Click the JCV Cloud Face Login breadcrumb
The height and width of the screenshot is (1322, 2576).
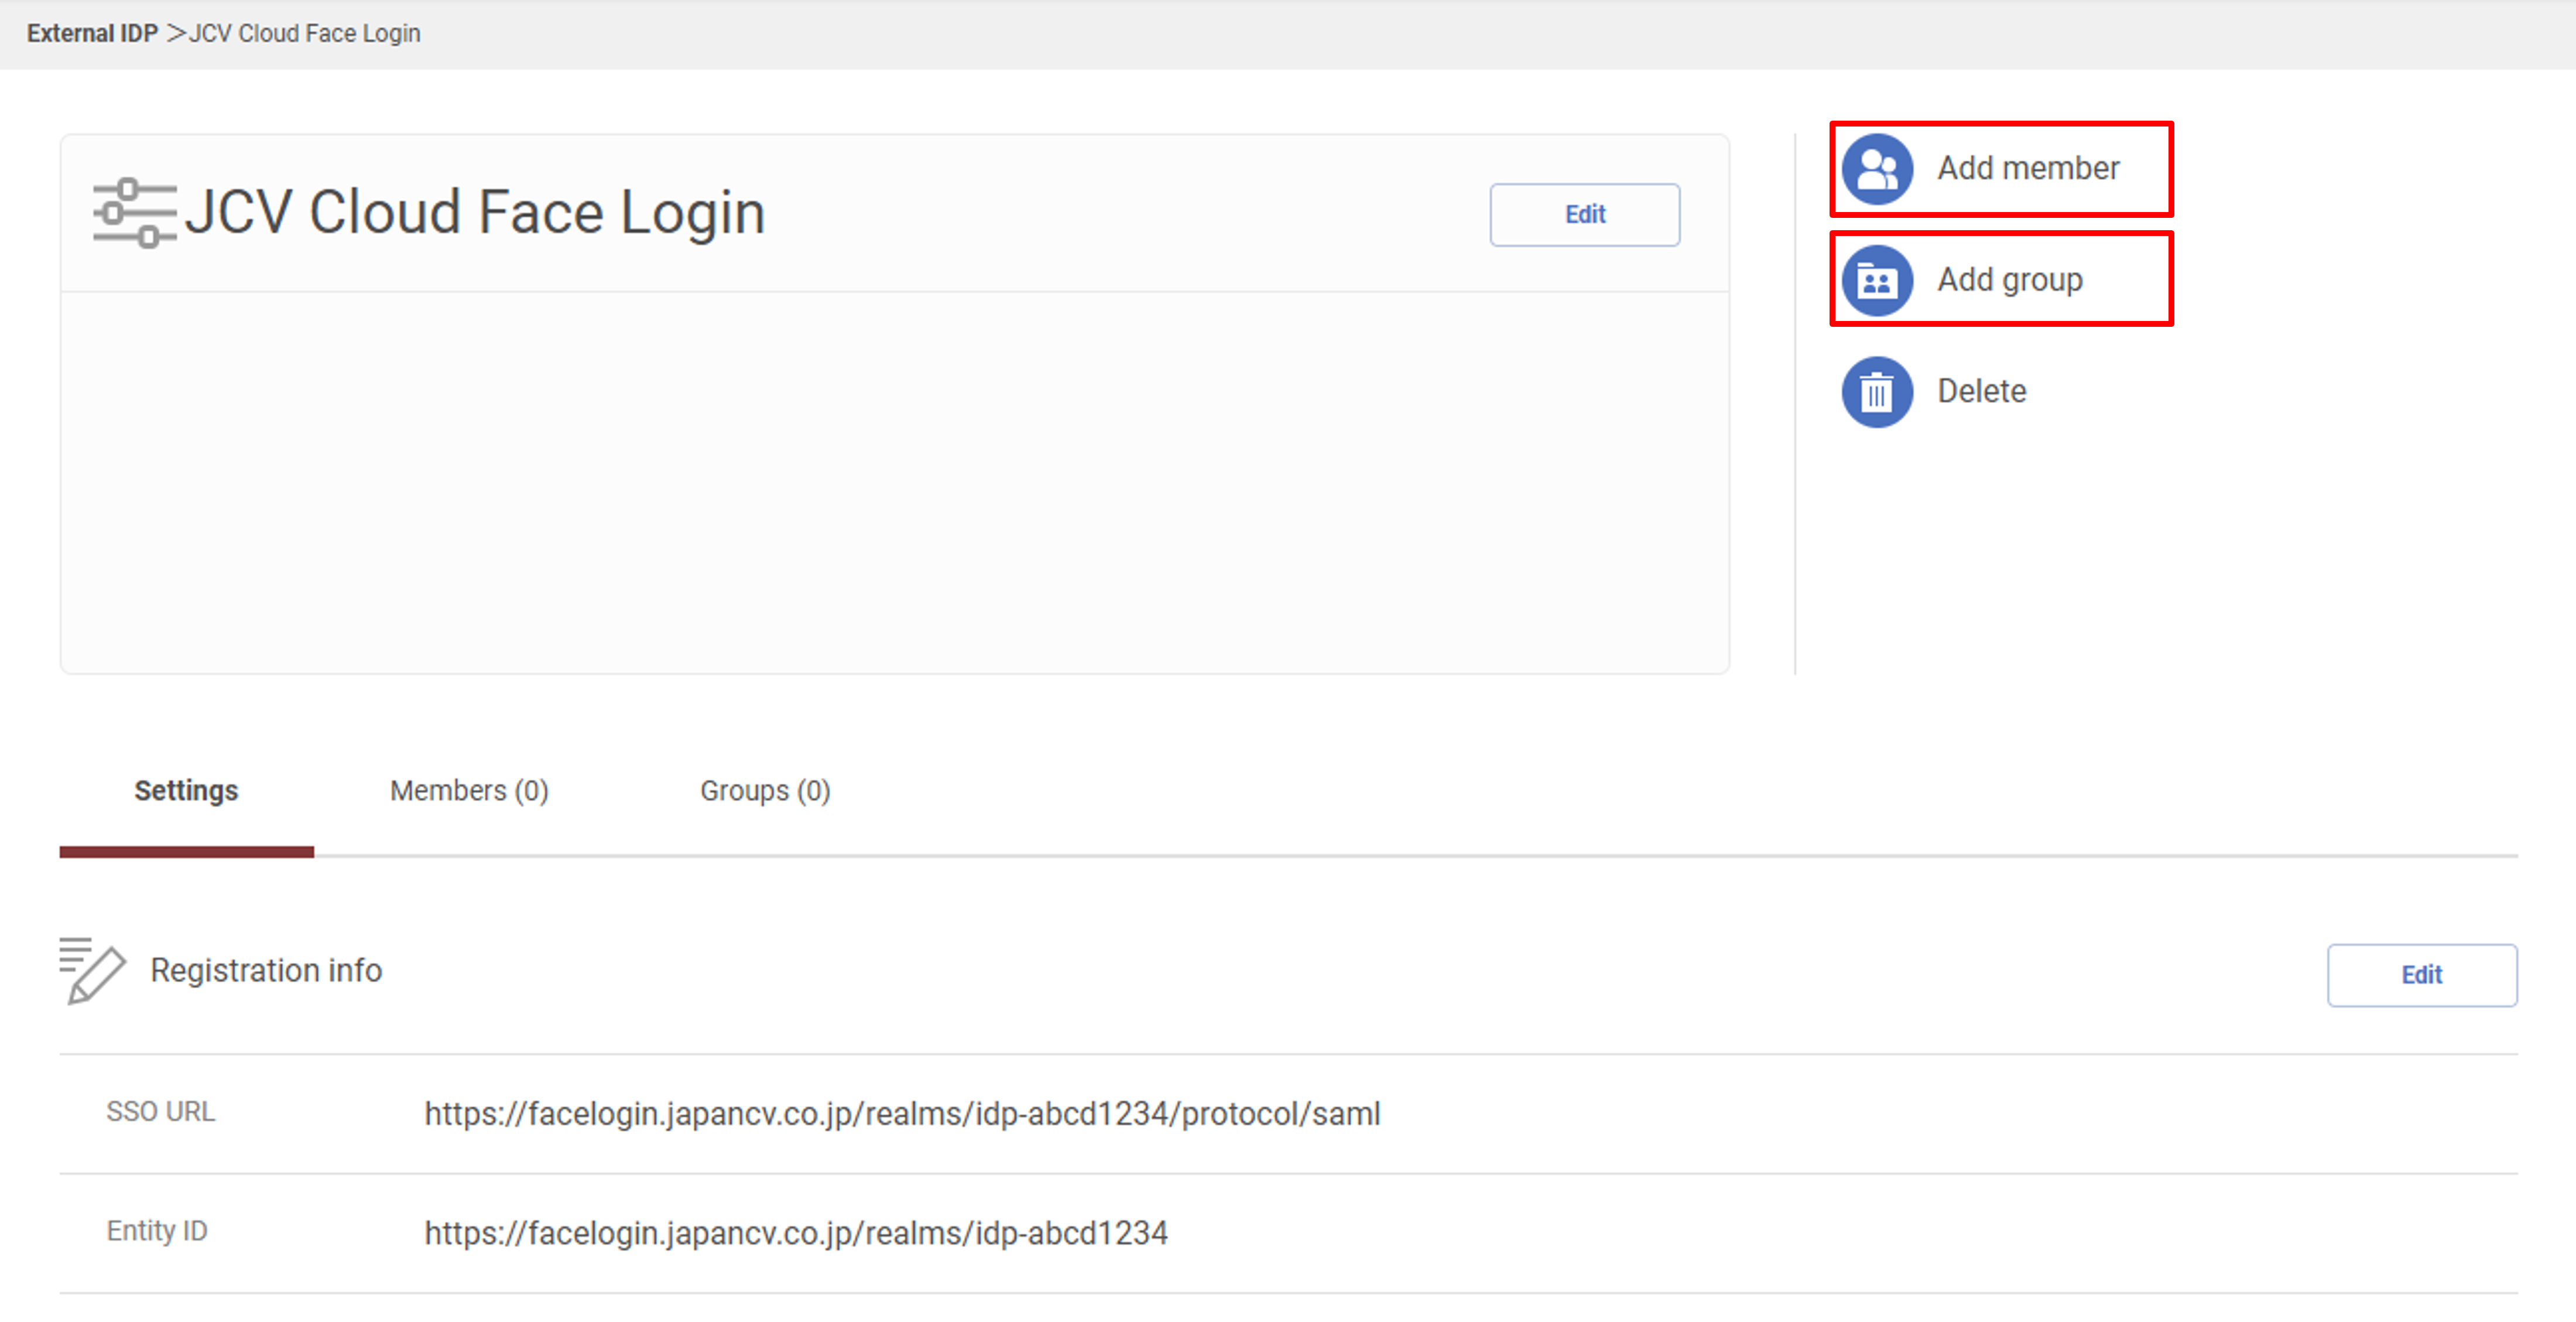click(304, 33)
